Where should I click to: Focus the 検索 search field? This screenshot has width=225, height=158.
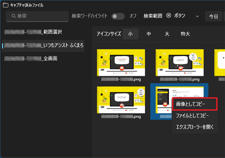(x=37, y=16)
